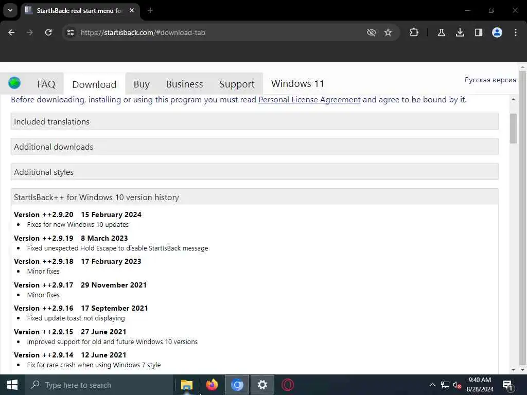Open the Chrome Labs flask icon
The width and height of the screenshot is (527, 395).
[x=441, y=32]
